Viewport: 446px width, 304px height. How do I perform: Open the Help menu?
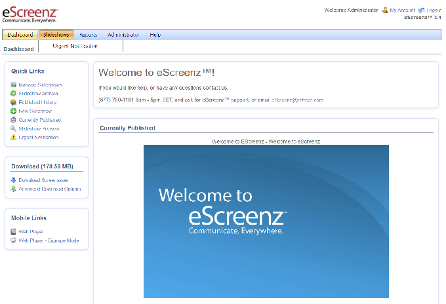click(155, 35)
